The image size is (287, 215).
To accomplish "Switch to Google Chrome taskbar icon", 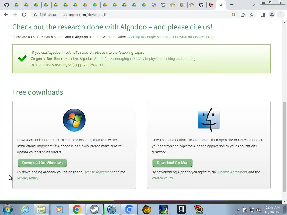I will click(77, 209).
